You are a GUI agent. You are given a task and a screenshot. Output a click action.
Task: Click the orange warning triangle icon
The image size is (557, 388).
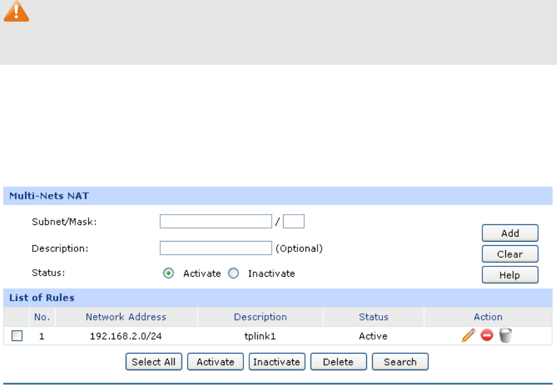click(16, 11)
